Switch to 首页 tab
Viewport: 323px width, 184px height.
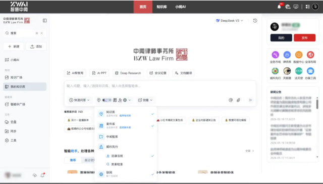tap(143, 7)
